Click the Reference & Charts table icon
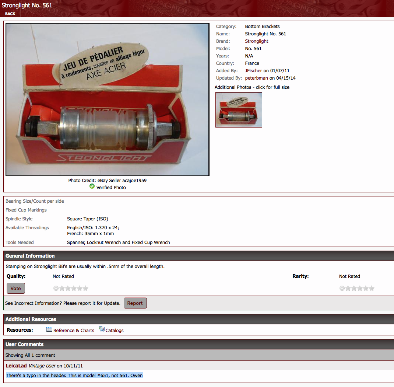Screen dimensions: 394x387 pyautogui.click(x=49, y=330)
